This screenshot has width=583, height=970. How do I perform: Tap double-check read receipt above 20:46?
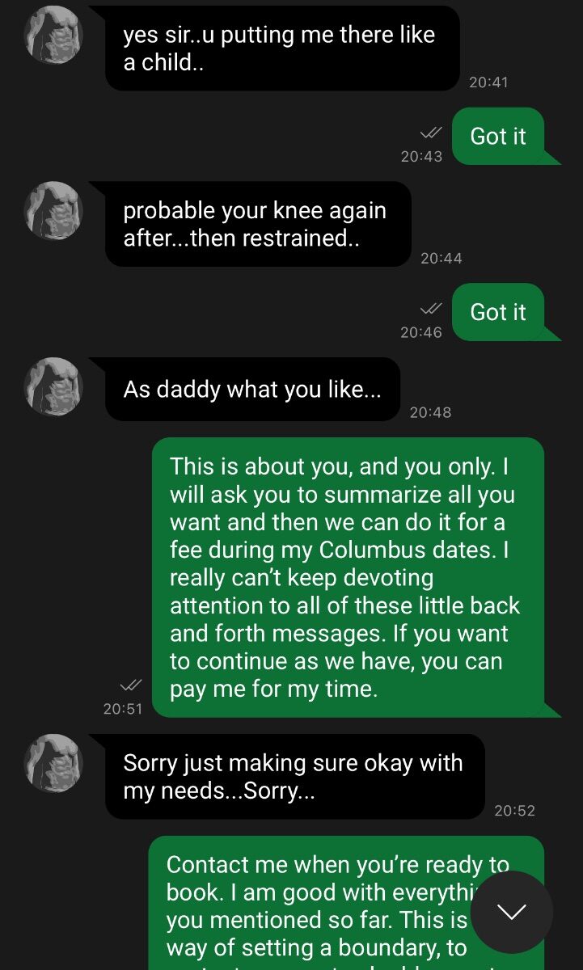pos(431,309)
